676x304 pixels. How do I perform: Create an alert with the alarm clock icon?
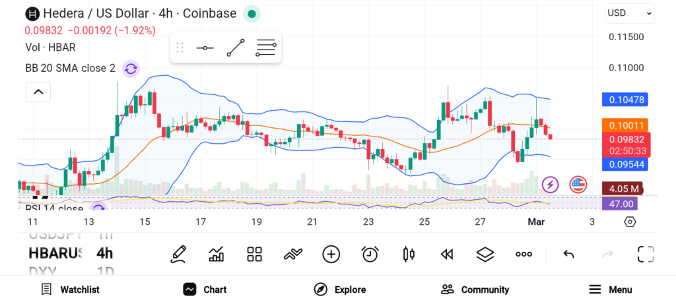coord(370,254)
